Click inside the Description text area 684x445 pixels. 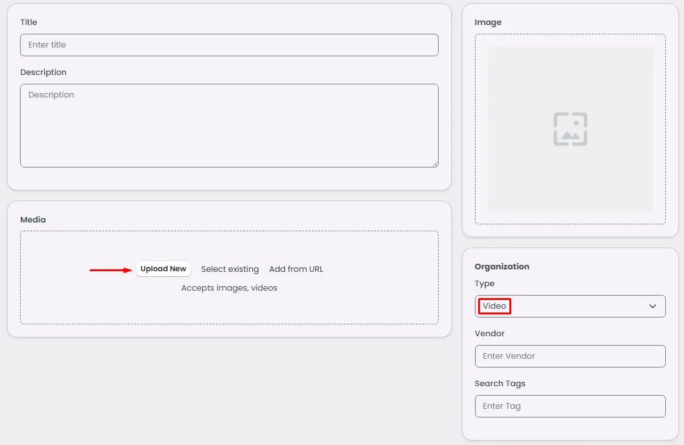click(229, 126)
